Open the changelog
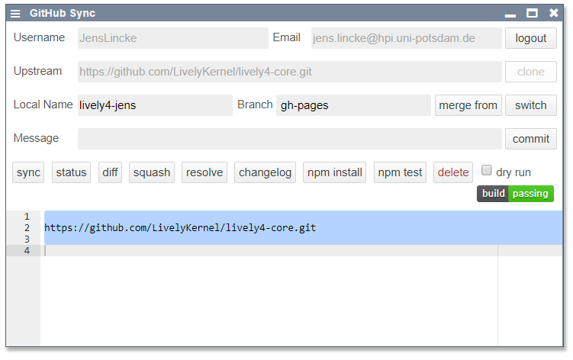The image size is (573, 360). tap(265, 172)
